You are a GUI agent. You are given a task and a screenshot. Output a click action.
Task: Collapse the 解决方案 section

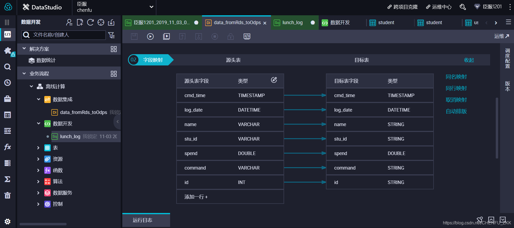[24, 49]
